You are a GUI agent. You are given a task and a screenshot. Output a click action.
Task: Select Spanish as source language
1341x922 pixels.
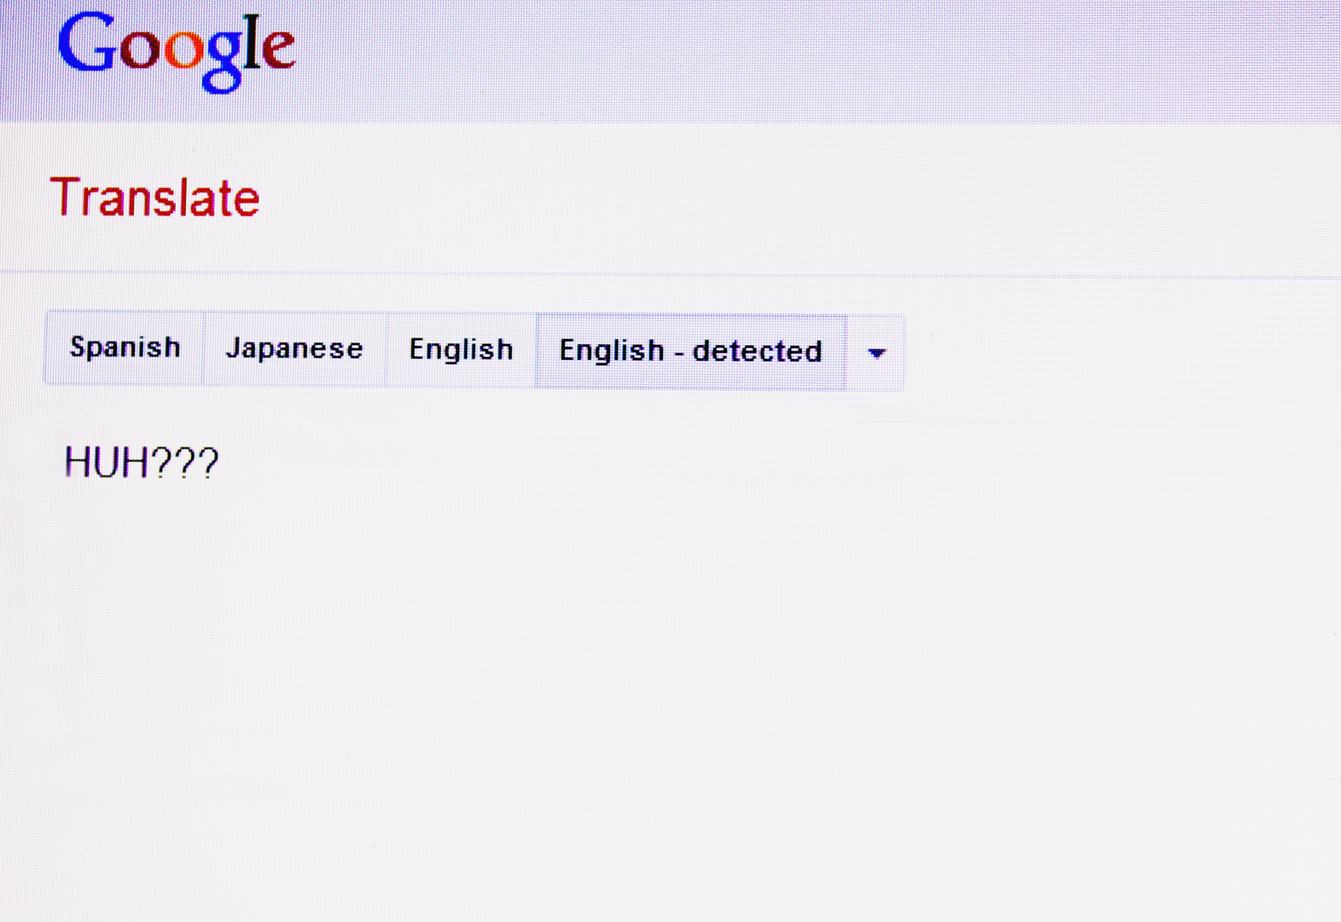pyautogui.click(x=125, y=347)
